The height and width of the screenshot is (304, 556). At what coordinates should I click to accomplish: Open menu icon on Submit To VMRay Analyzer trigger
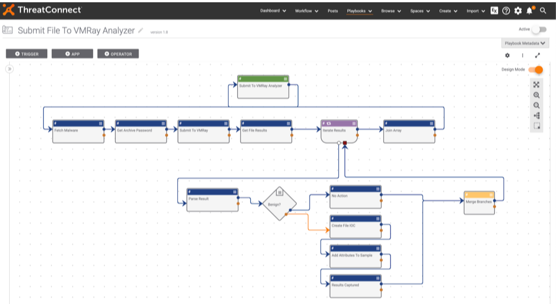point(286,79)
